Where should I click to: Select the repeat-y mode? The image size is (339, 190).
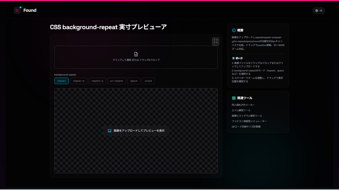[x=97, y=81]
